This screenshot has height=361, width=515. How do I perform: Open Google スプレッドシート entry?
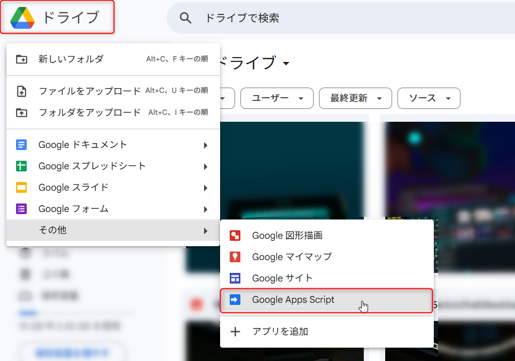[113, 166]
